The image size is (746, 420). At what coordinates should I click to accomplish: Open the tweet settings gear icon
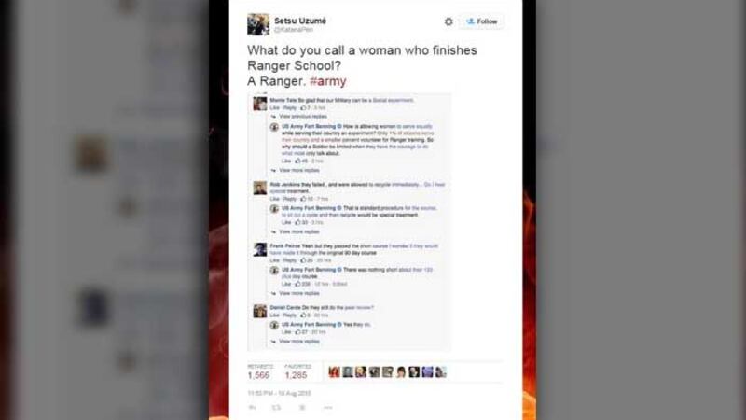[449, 21]
